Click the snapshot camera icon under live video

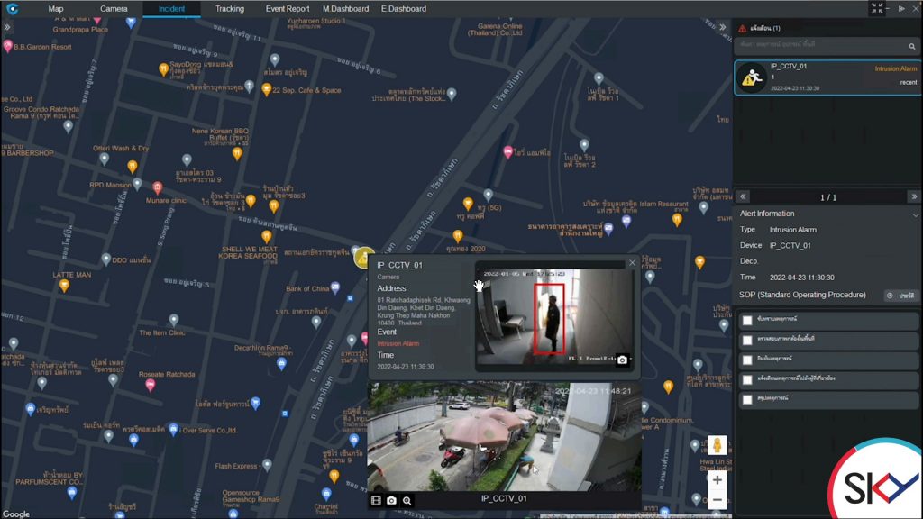[391, 500]
